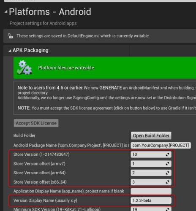
Task: Click the 'Android Package Name' label
Action: [x=71, y=145]
